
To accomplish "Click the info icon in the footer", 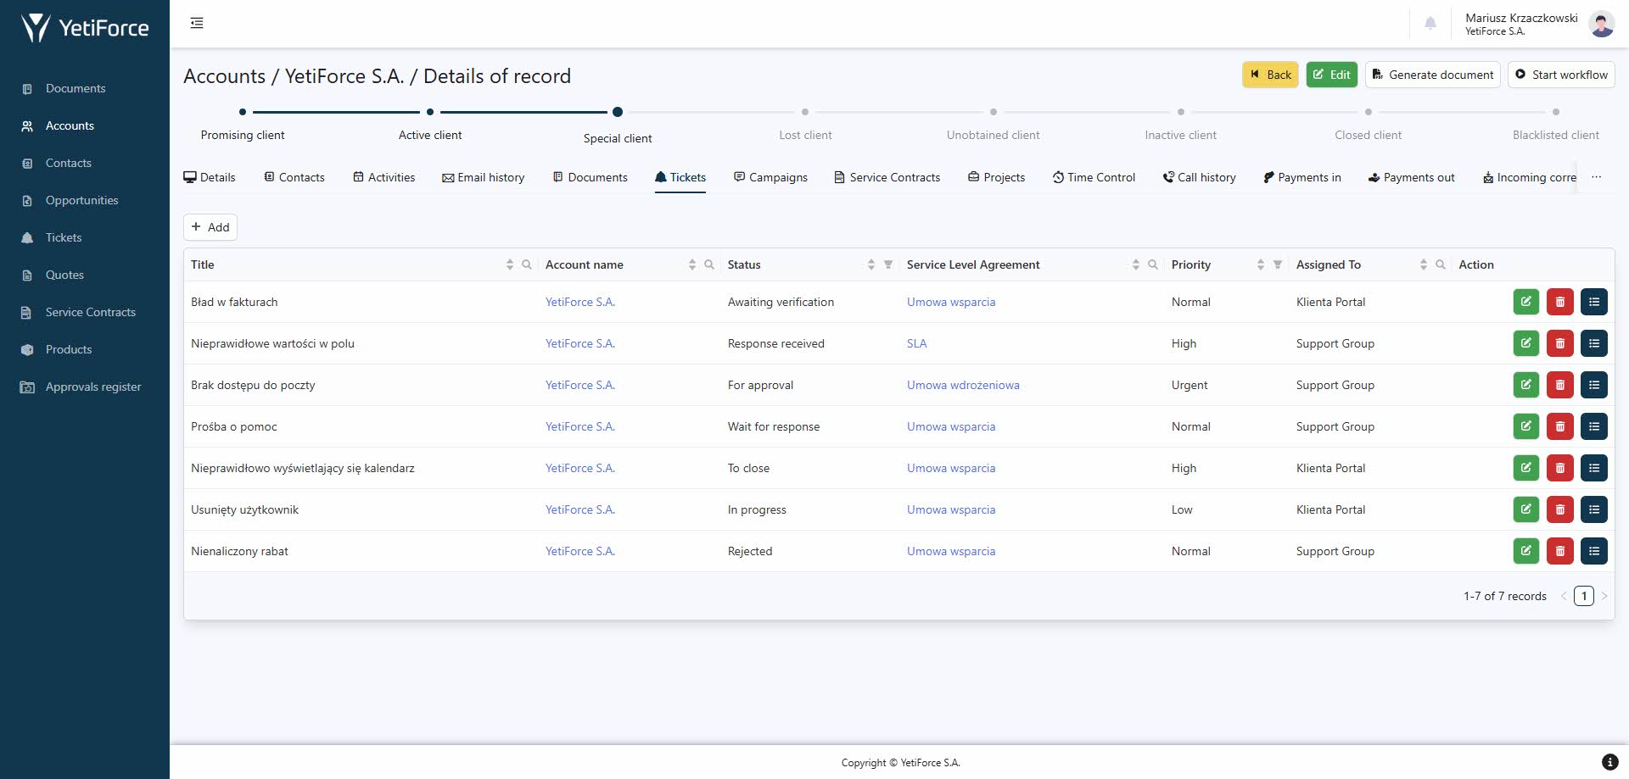I will (x=1609, y=762).
